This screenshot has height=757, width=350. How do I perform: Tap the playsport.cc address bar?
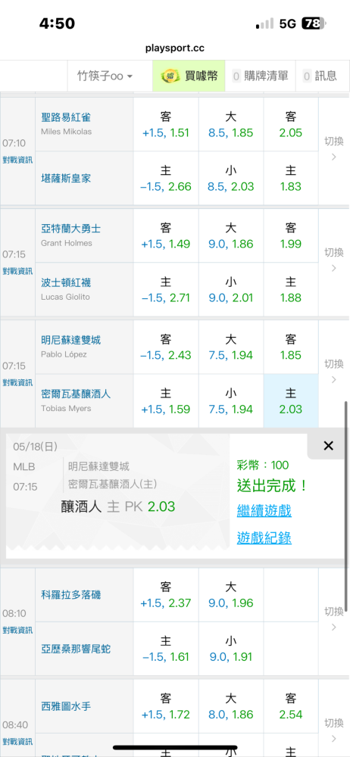click(174, 48)
